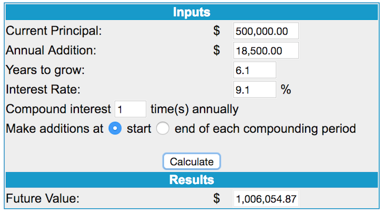Click the Annual Addition amount field
Viewport: 383px width, 212px height.
coord(266,50)
